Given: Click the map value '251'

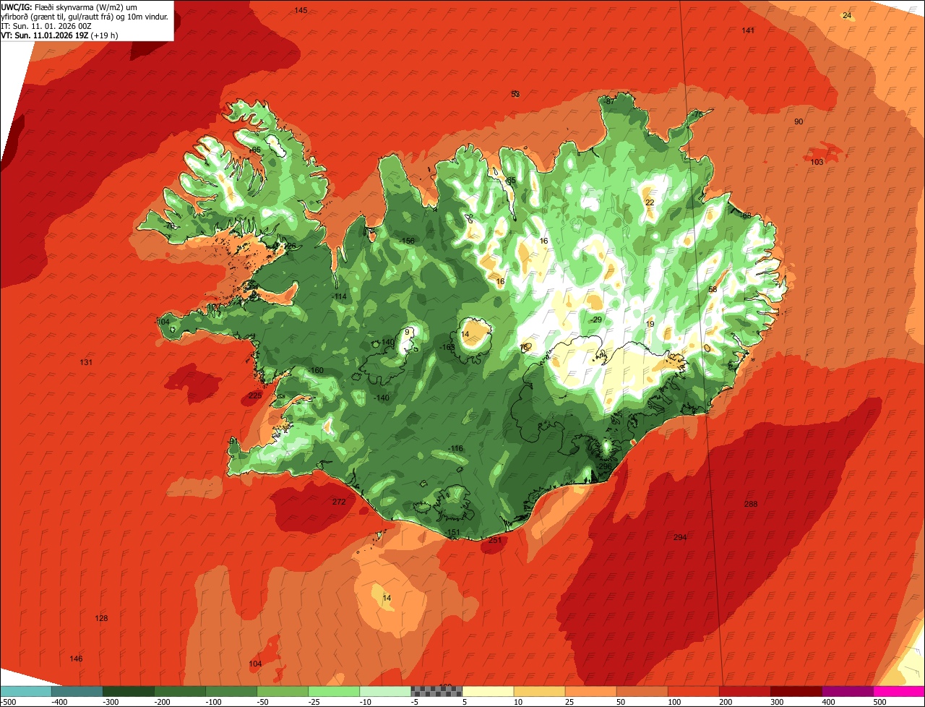Looking at the screenshot, I should click(495, 540).
